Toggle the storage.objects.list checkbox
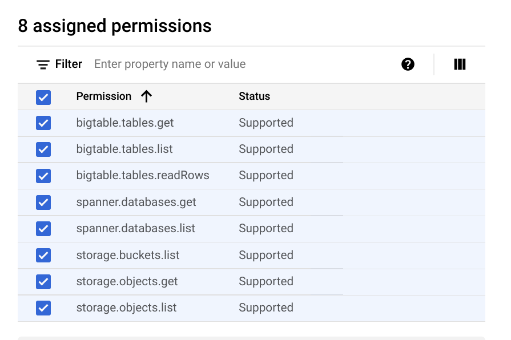 [x=43, y=308]
